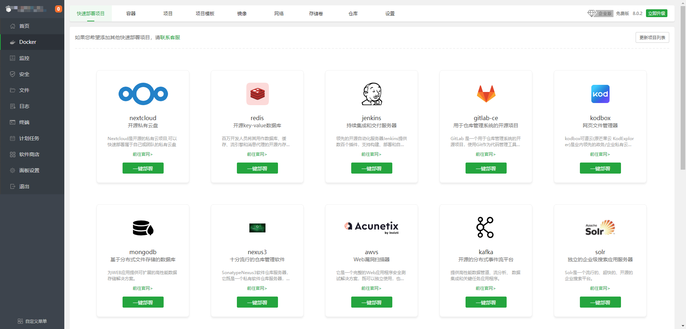Open 前往官网 link under jenkins
Image resolution: width=686 pixels, height=329 pixels.
pos(371,154)
